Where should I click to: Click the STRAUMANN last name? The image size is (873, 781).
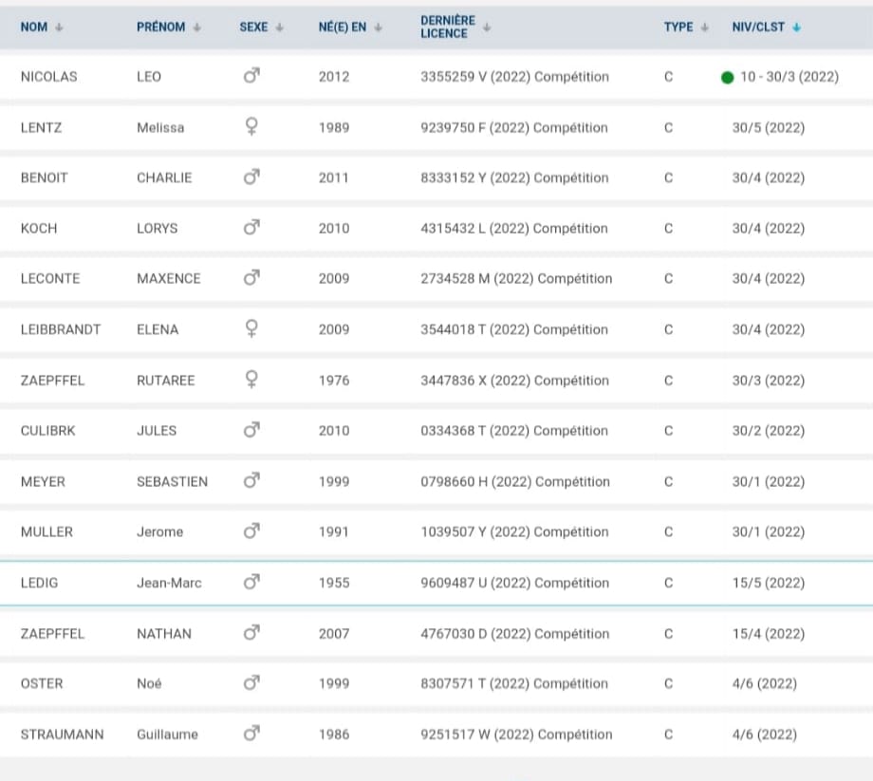(x=63, y=735)
